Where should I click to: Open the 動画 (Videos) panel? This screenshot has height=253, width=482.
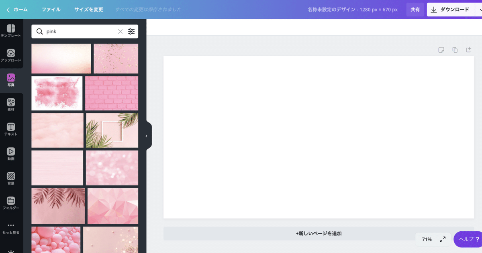click(x=11, y=153)
